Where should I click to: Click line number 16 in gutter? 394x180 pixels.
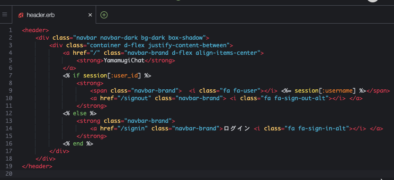9,144
